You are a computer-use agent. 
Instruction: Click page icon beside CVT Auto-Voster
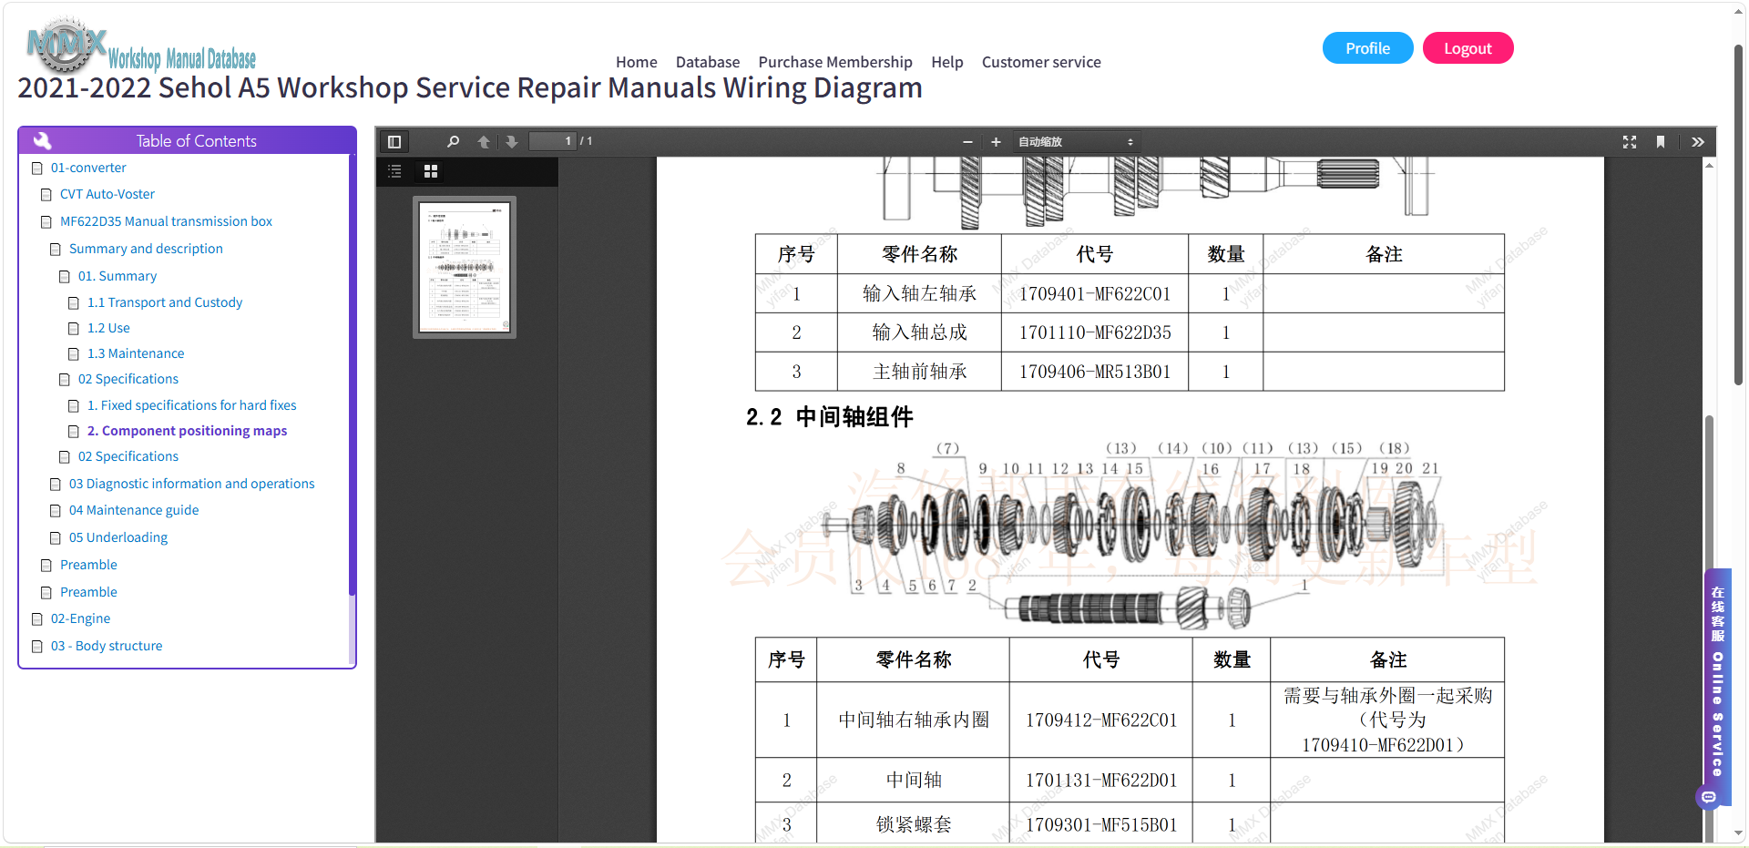click(x=46, y=195)
